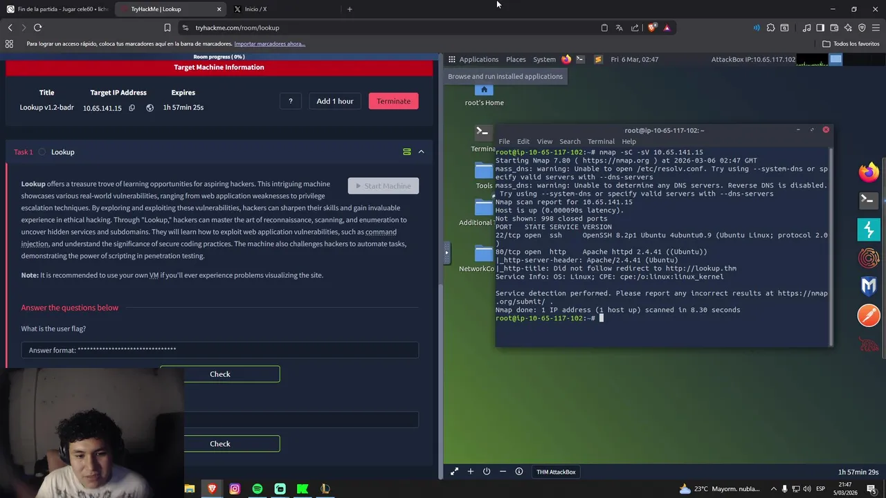Open terminal 'Help' menu
Screen dimensions: 886x498
click(x=629, y=141)
